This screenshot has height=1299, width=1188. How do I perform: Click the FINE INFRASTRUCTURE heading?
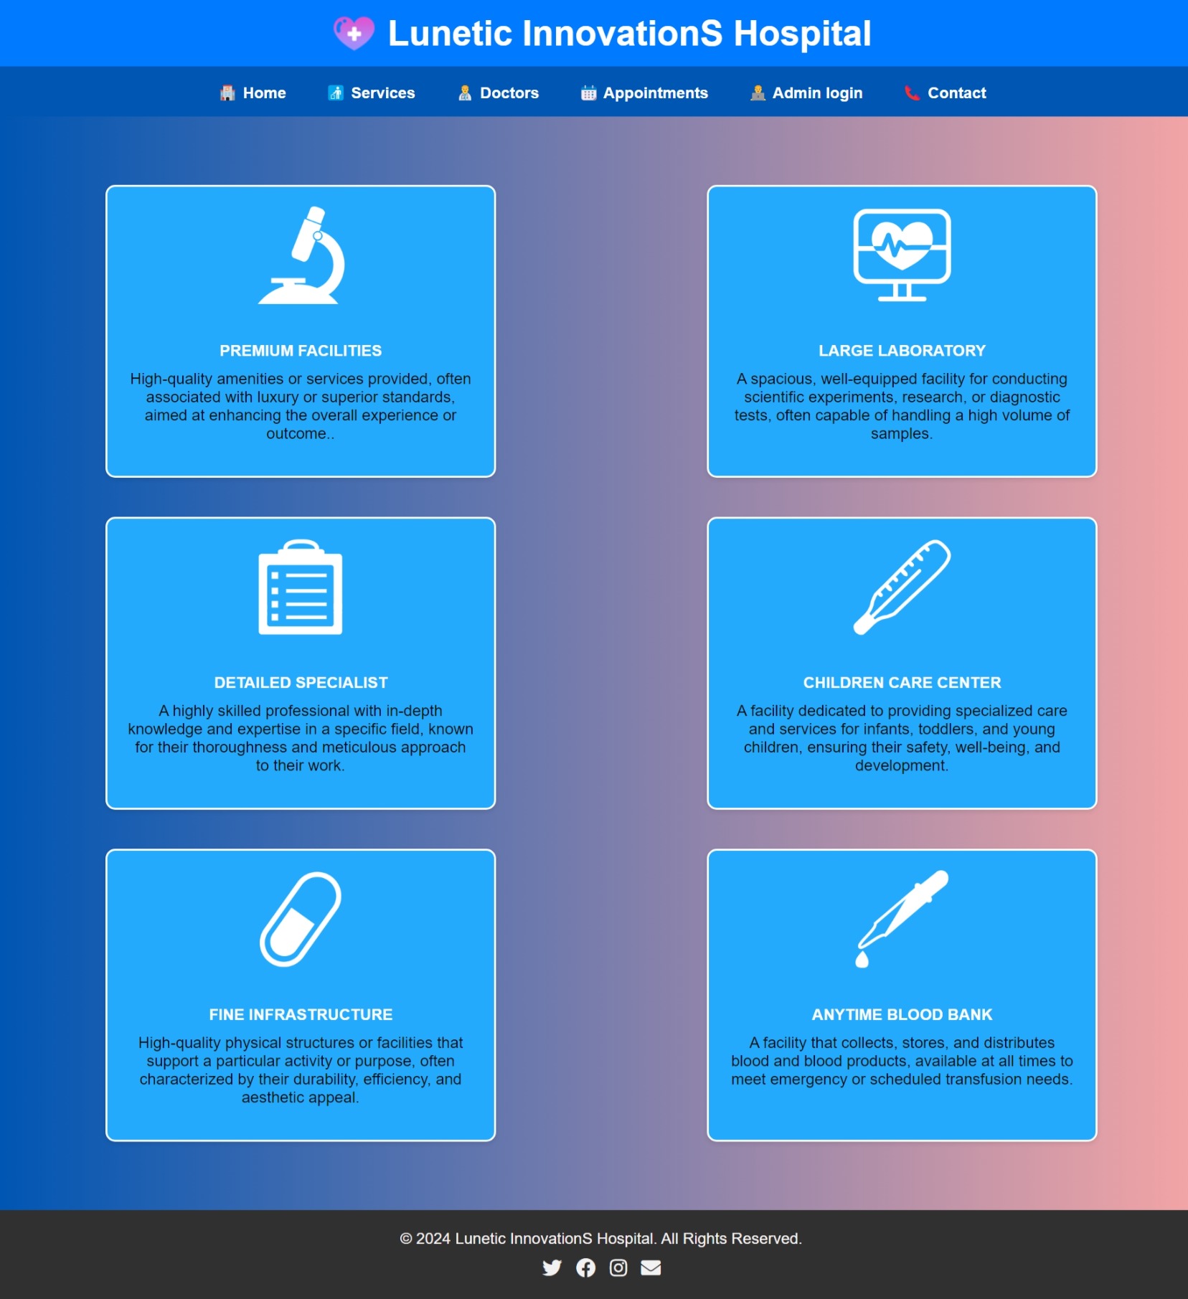(301, 1015)
